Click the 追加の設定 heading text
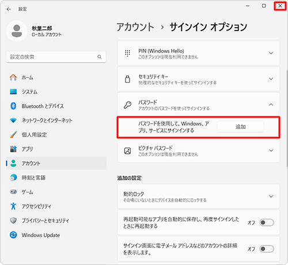 [130, 178]
